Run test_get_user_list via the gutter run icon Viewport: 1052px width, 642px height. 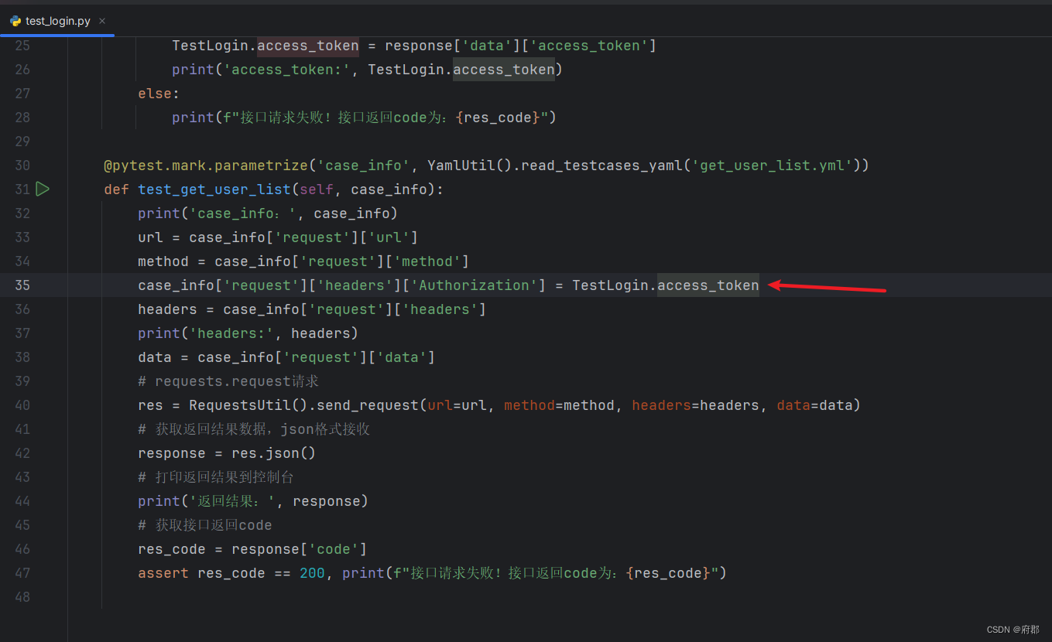click(43, 189)
